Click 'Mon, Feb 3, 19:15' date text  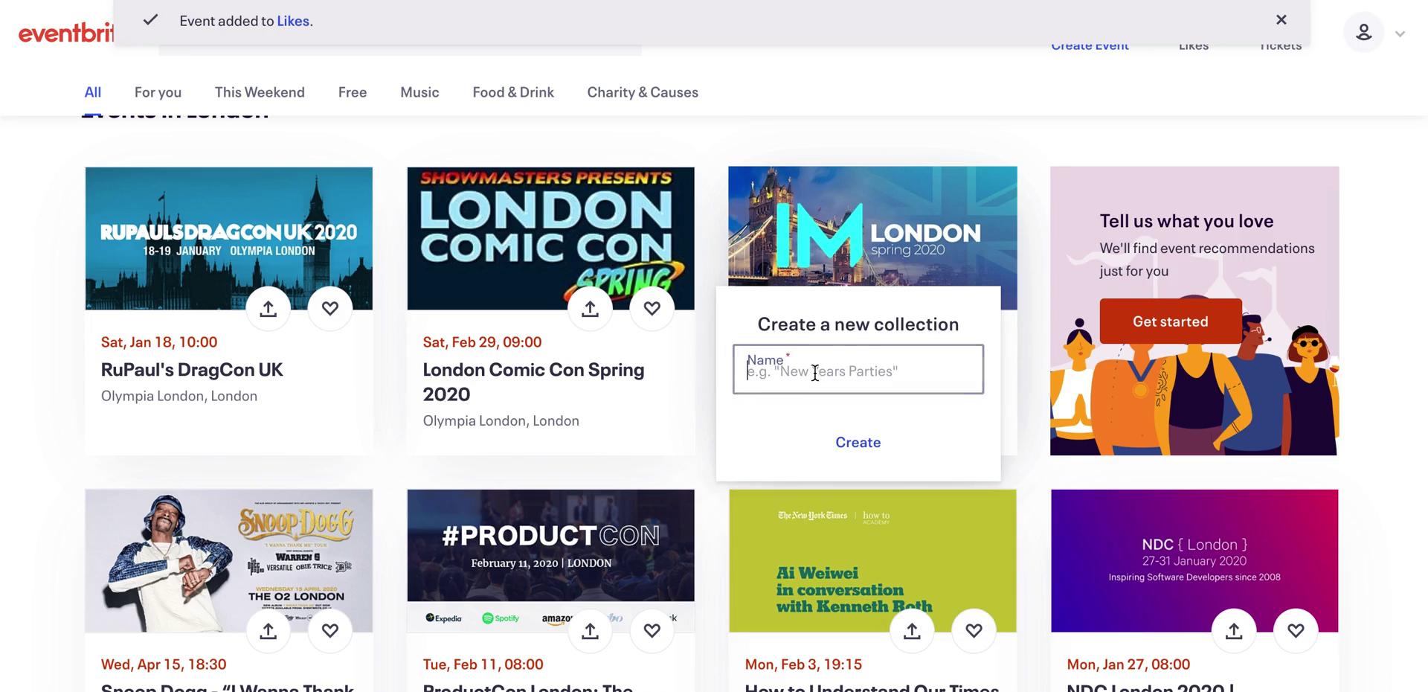pyautogui.click(x=803, y=664)
